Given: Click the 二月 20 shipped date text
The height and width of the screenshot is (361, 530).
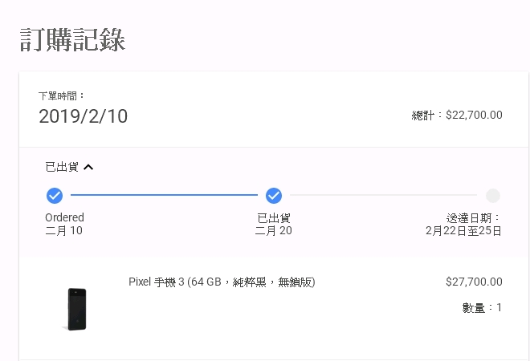Looking at the screenshot, I should pyautogui.click(x=274, y=231).
